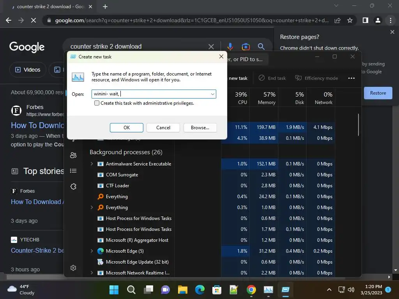Screen dimensions: 399x299
Task: Switch to Chrome on the taskbar
Action: (x=251, y=290)
